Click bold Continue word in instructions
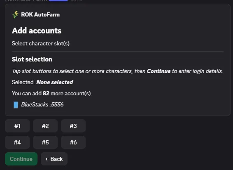The image size is (233, 170). (x=159, y=71)
